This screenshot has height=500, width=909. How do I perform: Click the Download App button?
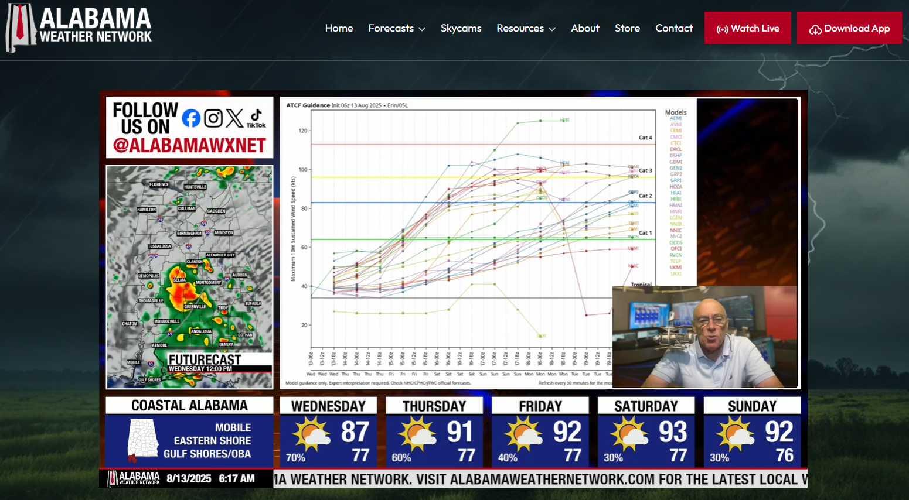(x=849, y=28)
